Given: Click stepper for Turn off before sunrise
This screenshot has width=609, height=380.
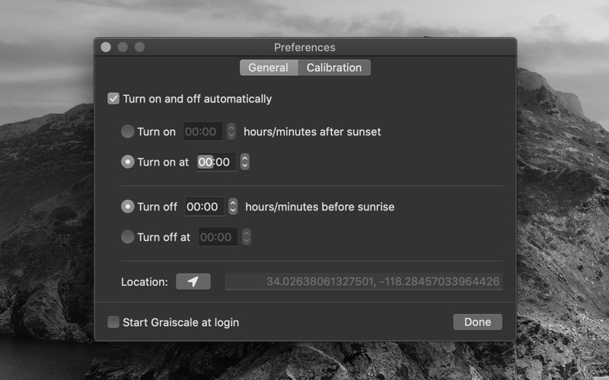Looking at the screenshot, I should click(233, 207).
